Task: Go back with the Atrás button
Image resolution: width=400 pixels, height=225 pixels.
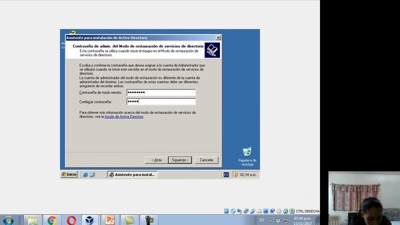Action: pyautogui.click(x=157, y=160)
